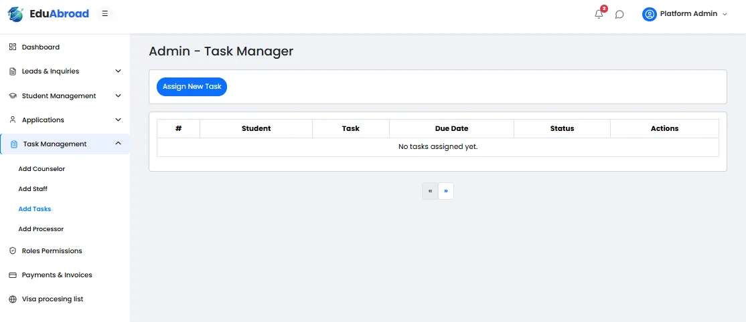Click the EduAbroad brand name

[59, 14]
